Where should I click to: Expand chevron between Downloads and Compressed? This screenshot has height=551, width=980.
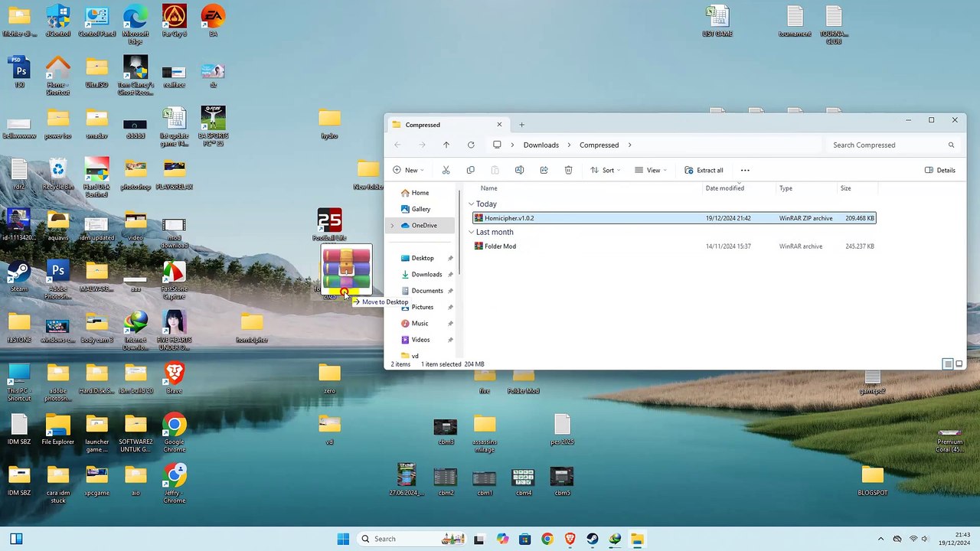click(x=569, y=145)
